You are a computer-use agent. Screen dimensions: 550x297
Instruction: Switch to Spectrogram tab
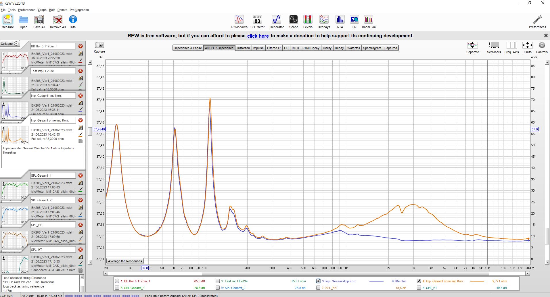[372, 48]
